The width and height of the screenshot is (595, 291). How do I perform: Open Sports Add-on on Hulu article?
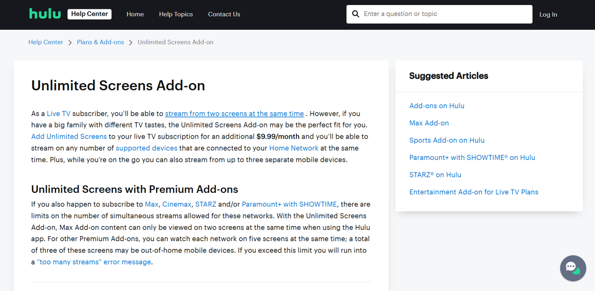[x=447, y=140]
